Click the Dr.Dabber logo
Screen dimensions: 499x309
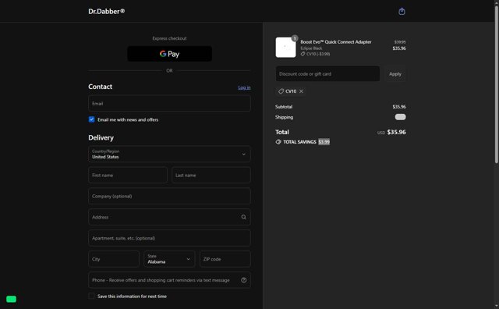click(107, 12)
